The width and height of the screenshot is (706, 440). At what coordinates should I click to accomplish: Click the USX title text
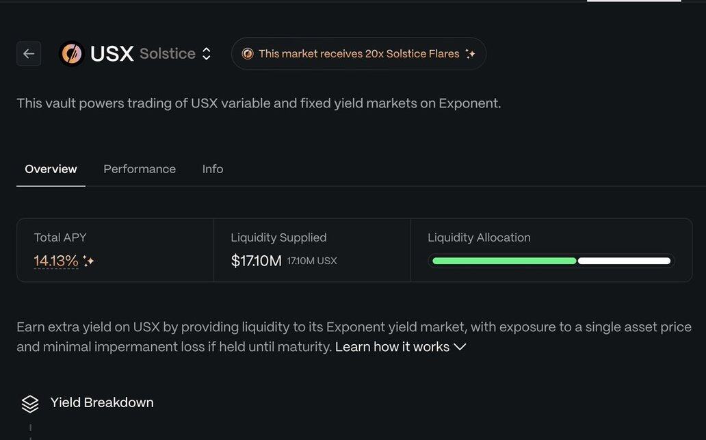pos(112,53)
